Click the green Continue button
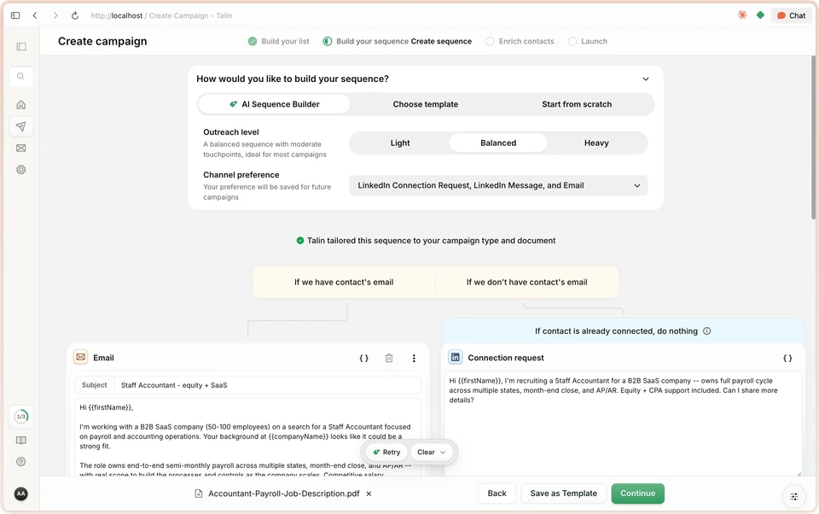Screen dimensions: 819x514 point(638,494)
